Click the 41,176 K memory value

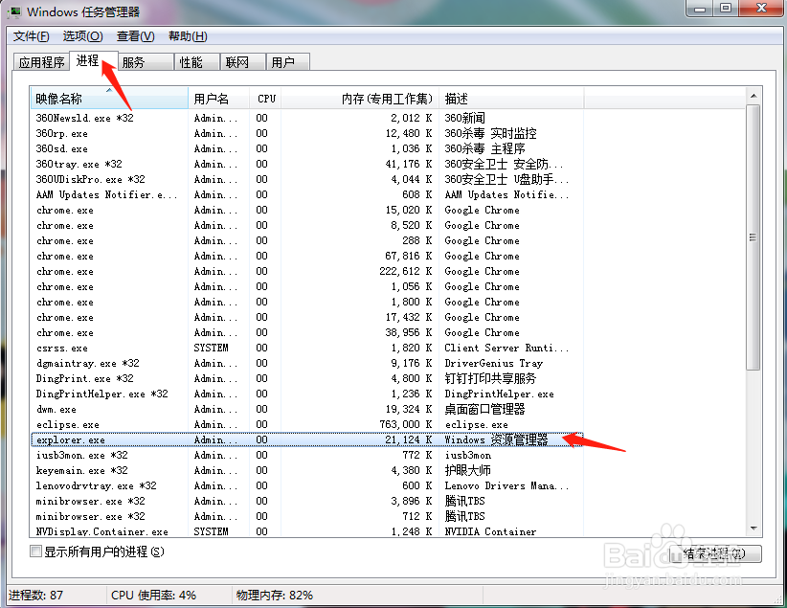409,164
